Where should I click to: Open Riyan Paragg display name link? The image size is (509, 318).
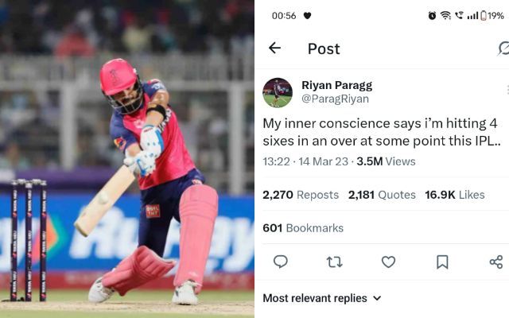tap(336, 85)
